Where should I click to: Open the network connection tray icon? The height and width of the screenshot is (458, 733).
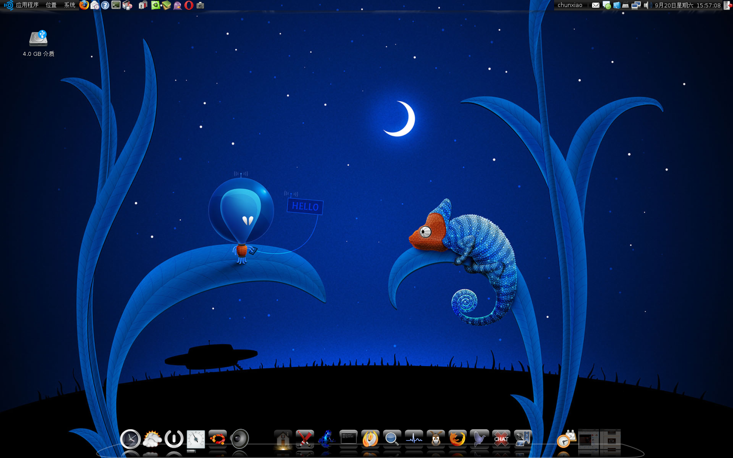(x=636, y=5)
